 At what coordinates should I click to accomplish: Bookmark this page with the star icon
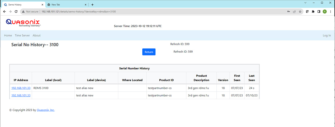coord(300,12)
